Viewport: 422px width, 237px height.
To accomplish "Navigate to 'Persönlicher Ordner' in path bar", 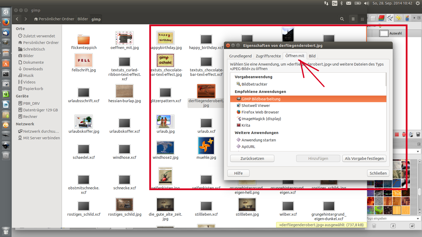I will click(54, 19).
